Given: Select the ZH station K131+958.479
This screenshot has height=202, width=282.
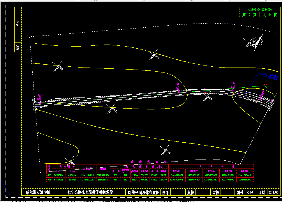Looking at the screenshot, I should coord(177,175).
